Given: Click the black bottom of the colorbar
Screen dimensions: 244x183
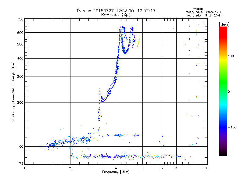Looking at the screenshot, I should tap(223, 153).
